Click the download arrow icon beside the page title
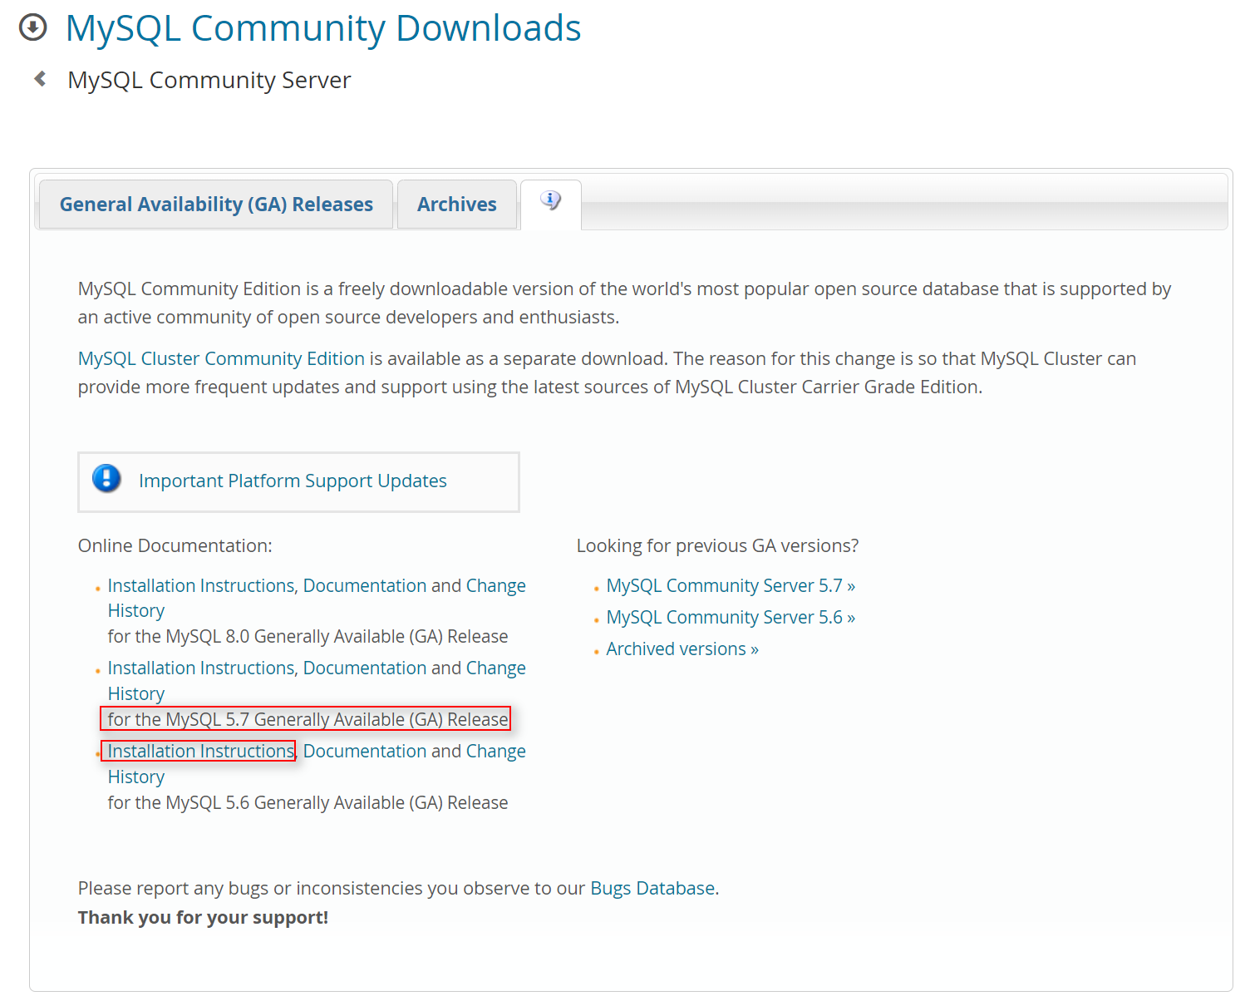Viewport: 1245px width, 1001px height. 33,27
